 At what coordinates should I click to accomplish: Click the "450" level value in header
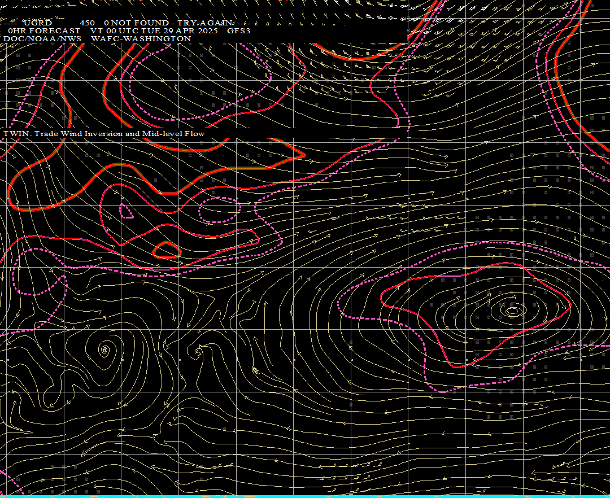(87, 23)
